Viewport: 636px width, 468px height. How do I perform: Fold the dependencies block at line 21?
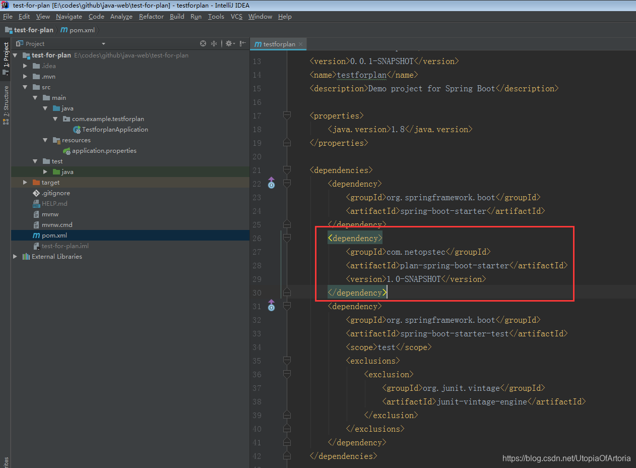point(287,170)
